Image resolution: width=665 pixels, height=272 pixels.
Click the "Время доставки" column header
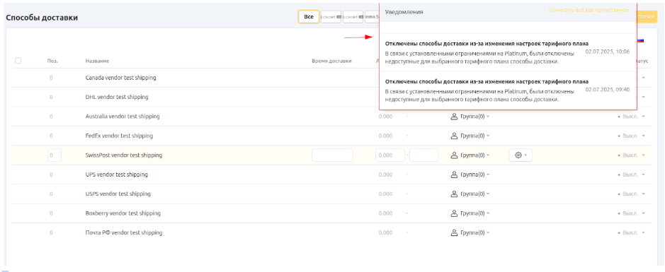click(x=331, y=61)
